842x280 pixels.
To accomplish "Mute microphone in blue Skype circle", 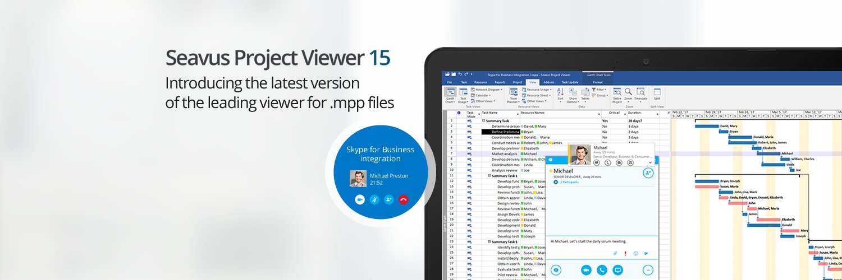I will click(374, 199).
